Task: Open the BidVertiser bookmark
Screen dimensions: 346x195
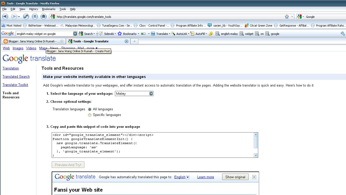Action: click(41, 26)
